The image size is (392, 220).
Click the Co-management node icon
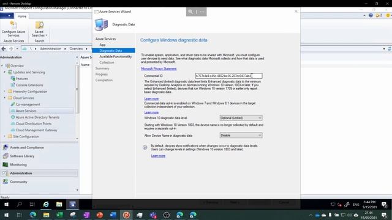(x=13, y=105)
